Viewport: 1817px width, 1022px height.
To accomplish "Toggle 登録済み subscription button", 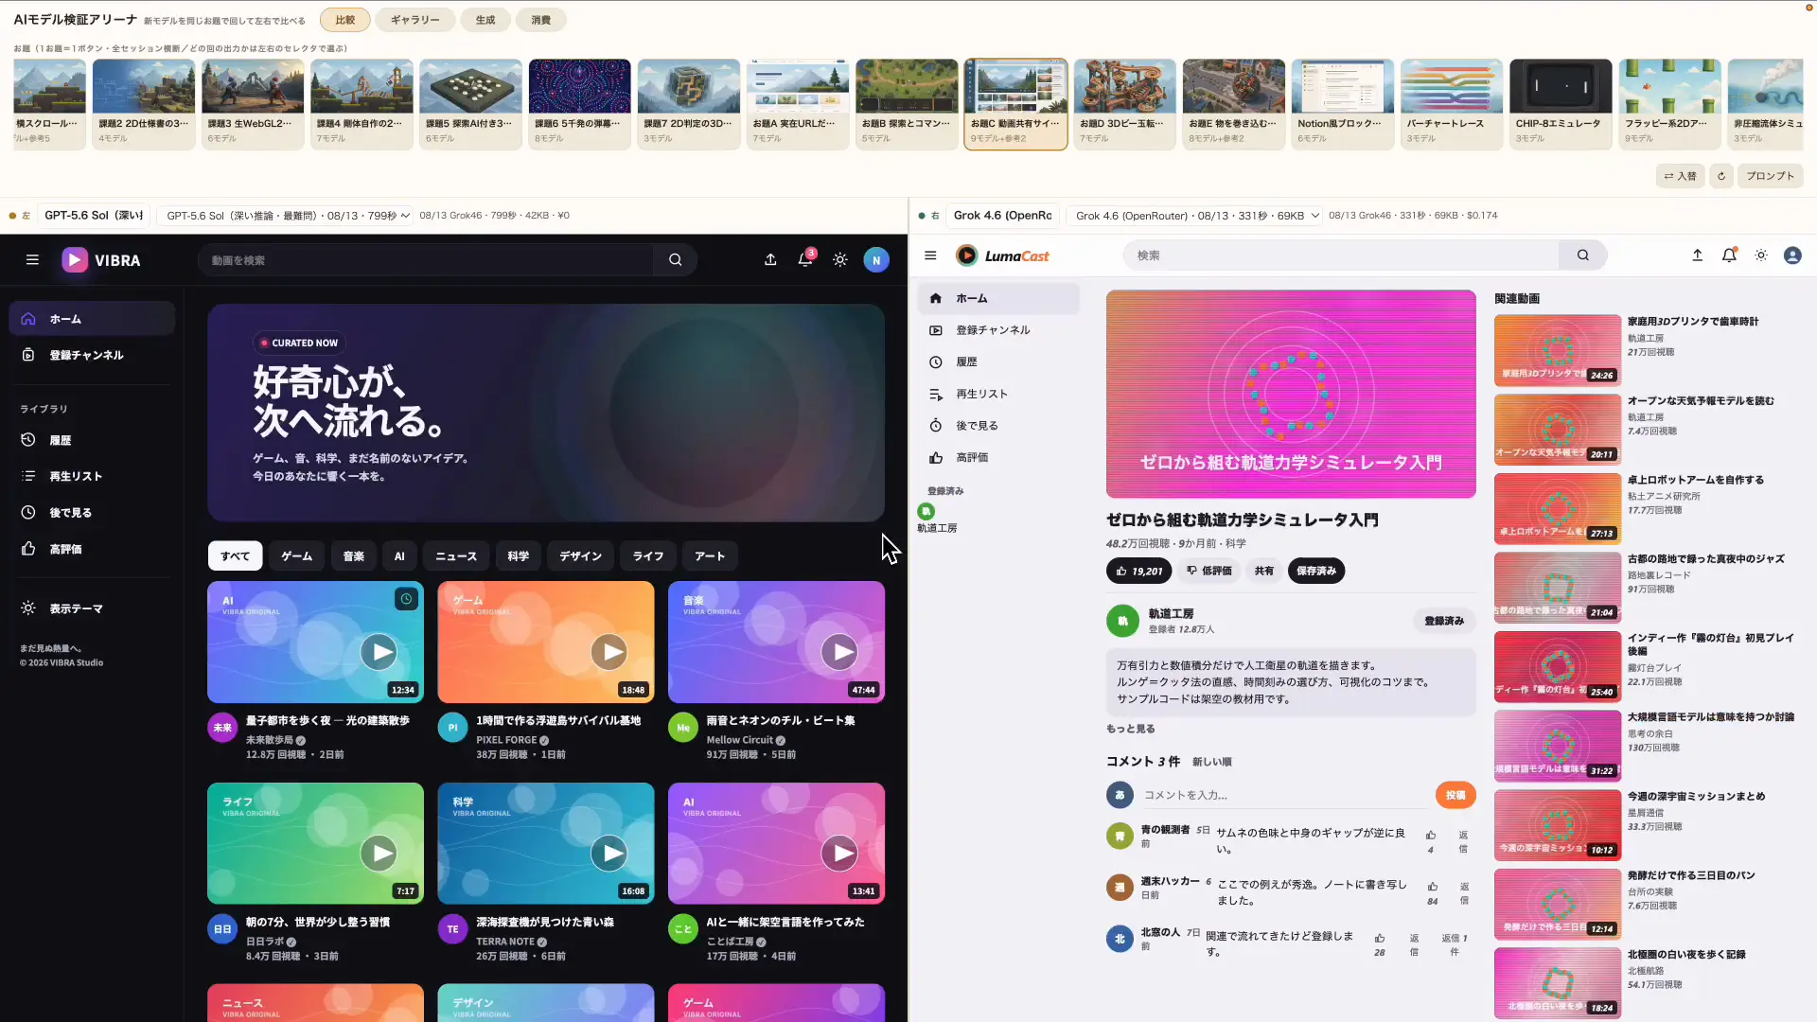I will (x=1443, y=621).
